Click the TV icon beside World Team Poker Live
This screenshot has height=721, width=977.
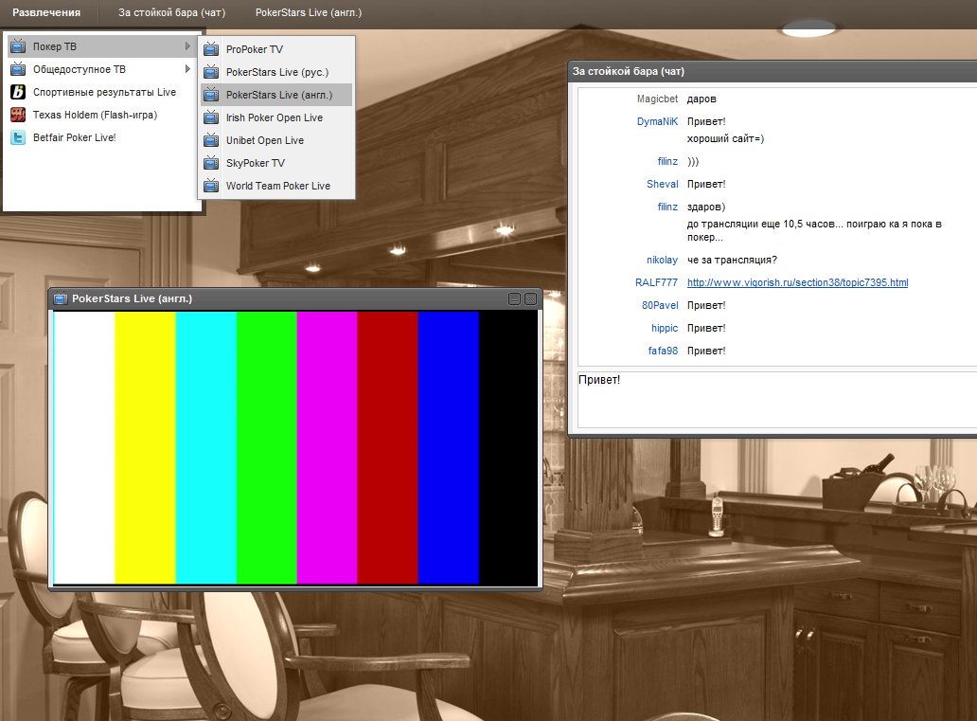[x=211, y=186]
